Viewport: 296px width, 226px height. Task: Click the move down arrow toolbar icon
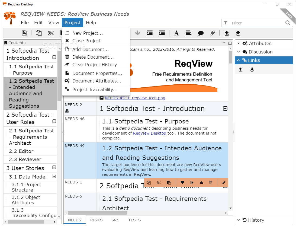pyautogui.click(x=138, y=33)
